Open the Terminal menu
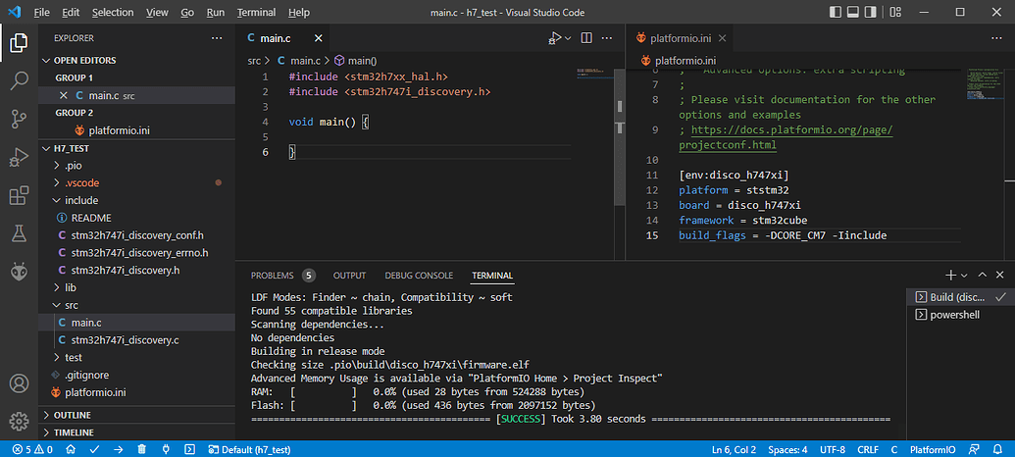 tap(256, 13)
